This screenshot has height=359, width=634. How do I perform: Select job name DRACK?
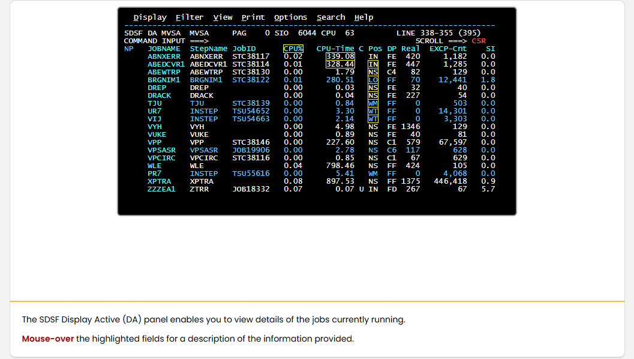pos(160,95)
